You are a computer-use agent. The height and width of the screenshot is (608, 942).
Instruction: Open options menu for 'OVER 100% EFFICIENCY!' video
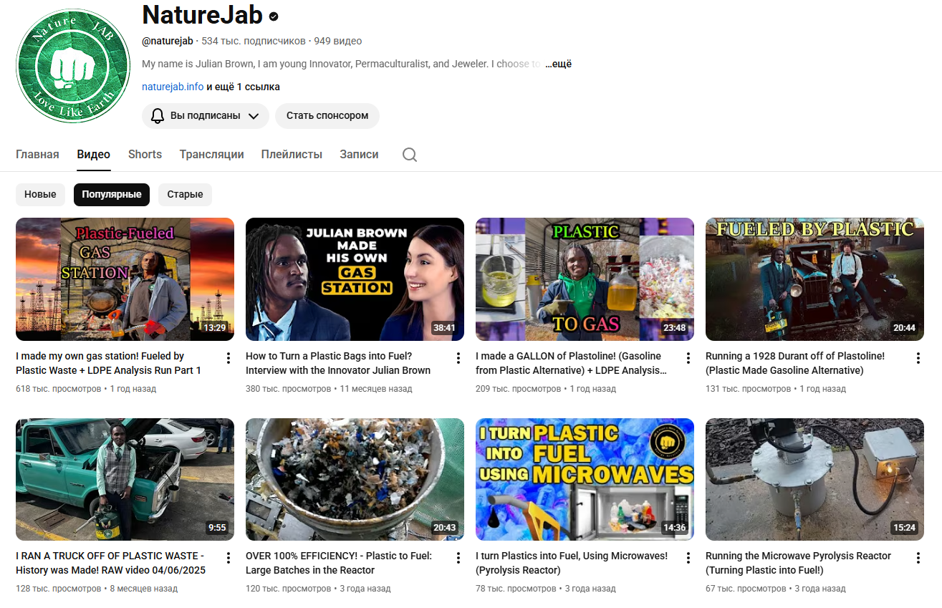point(458,558)
